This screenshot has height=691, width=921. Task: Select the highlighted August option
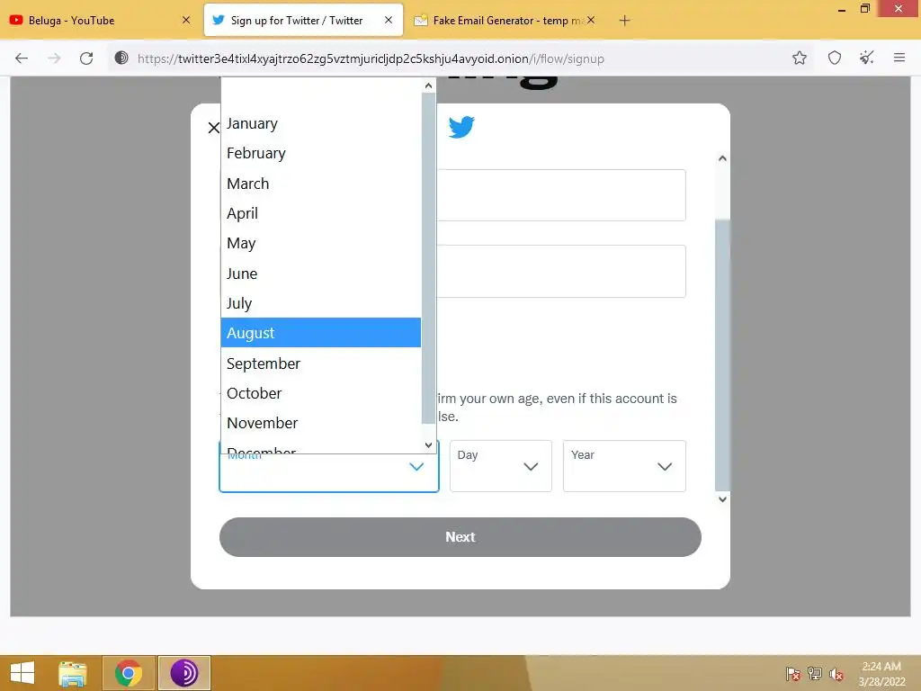[321, 333]
